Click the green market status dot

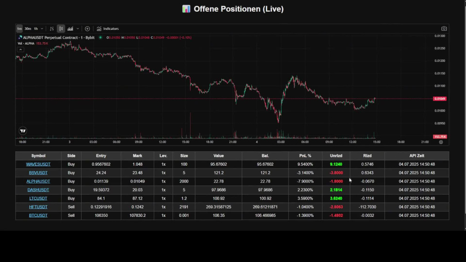coord(101,38)
